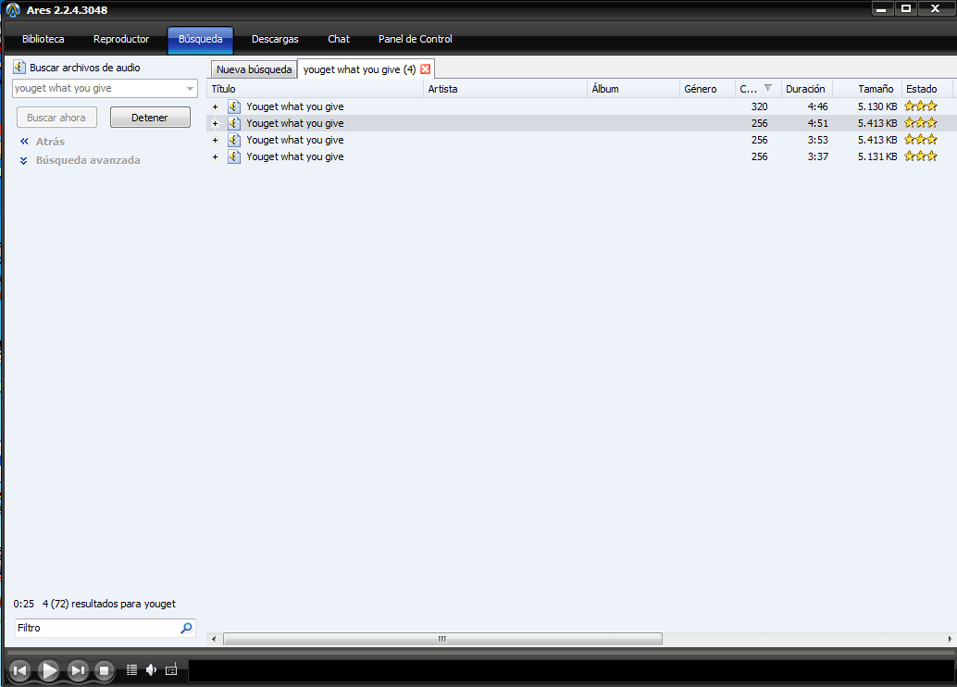This screenshot has width=957, height=687.
Task: Click the Detener button
Action: click(x=150, y=118)
